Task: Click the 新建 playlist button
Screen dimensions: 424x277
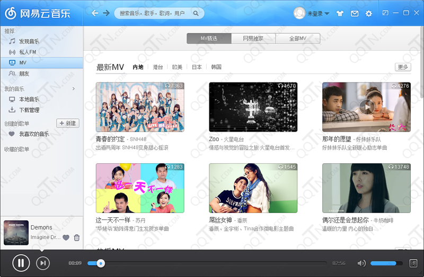Action: (x=68, y=123)
